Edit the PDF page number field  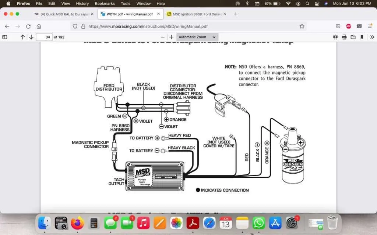[x=44, y=37]
